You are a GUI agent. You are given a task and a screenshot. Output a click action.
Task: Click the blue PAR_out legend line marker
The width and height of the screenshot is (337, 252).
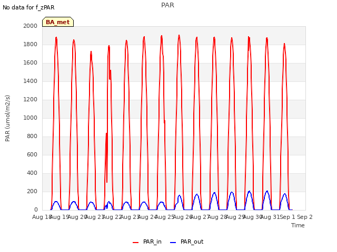173,243
